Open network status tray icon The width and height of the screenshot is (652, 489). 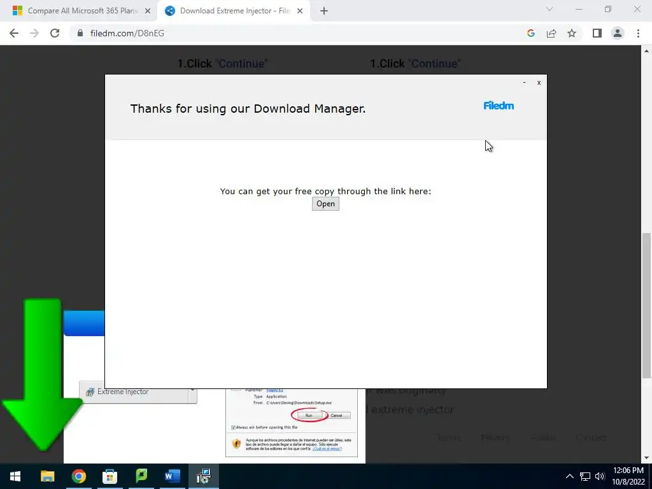click(x=585, y=476)
